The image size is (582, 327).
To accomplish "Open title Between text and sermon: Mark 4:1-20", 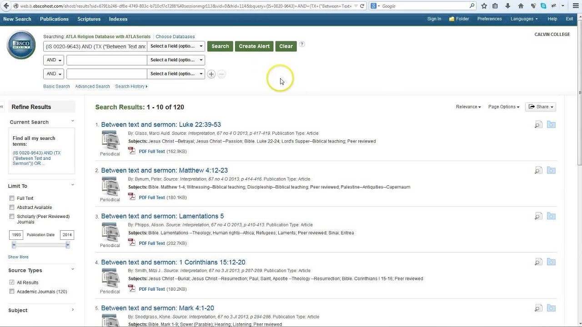I will pyautogui.click(x=157, y=308).
